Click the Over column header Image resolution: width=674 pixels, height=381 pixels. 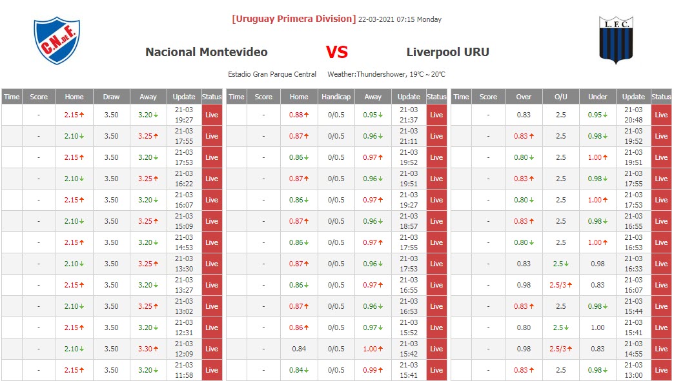click(x=524, y=97)
